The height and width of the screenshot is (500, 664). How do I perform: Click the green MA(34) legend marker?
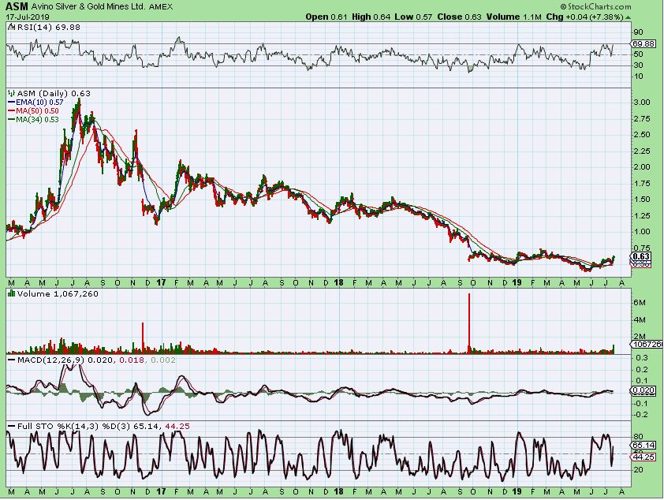(12, 119)
